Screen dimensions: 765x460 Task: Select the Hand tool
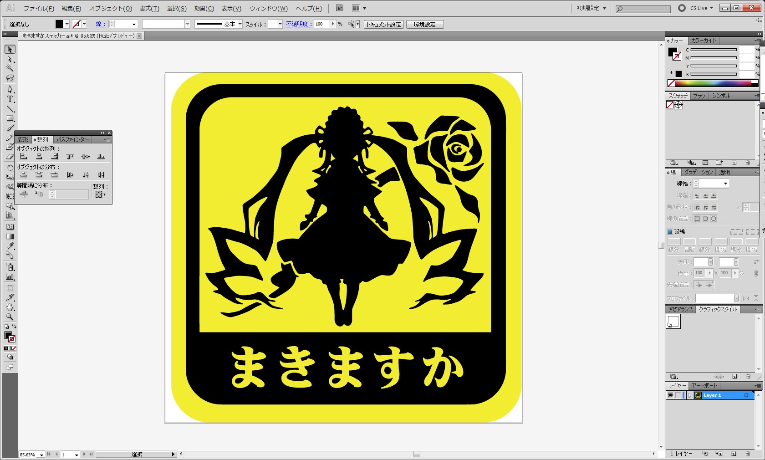[x=10, y=307]
